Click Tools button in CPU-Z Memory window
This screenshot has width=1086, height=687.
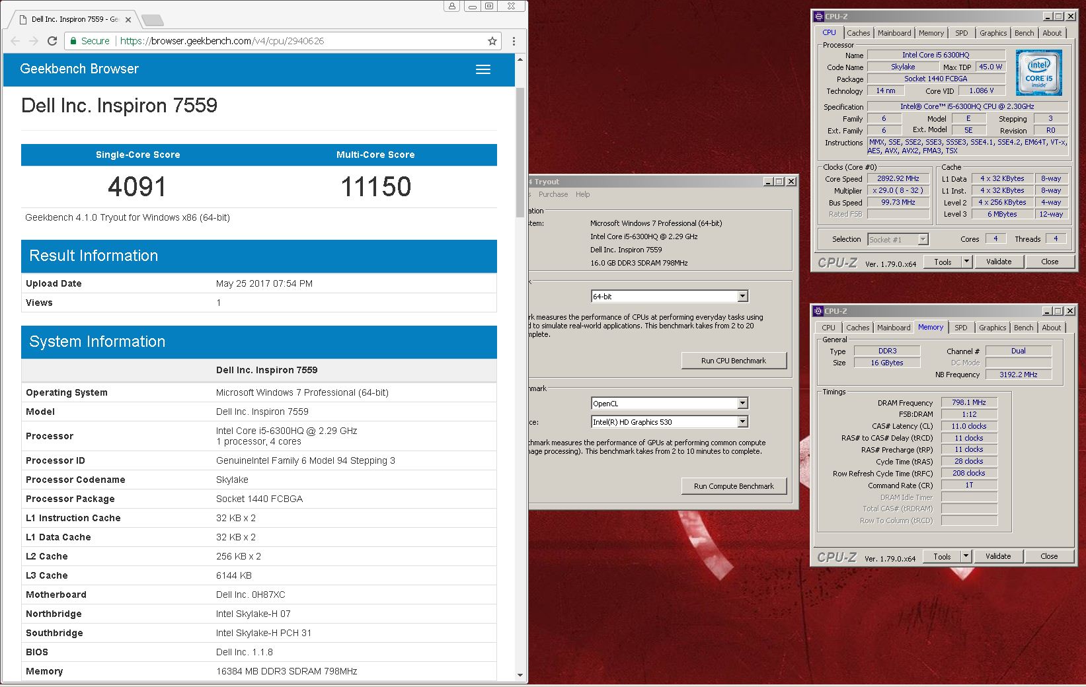pos(942,557)
